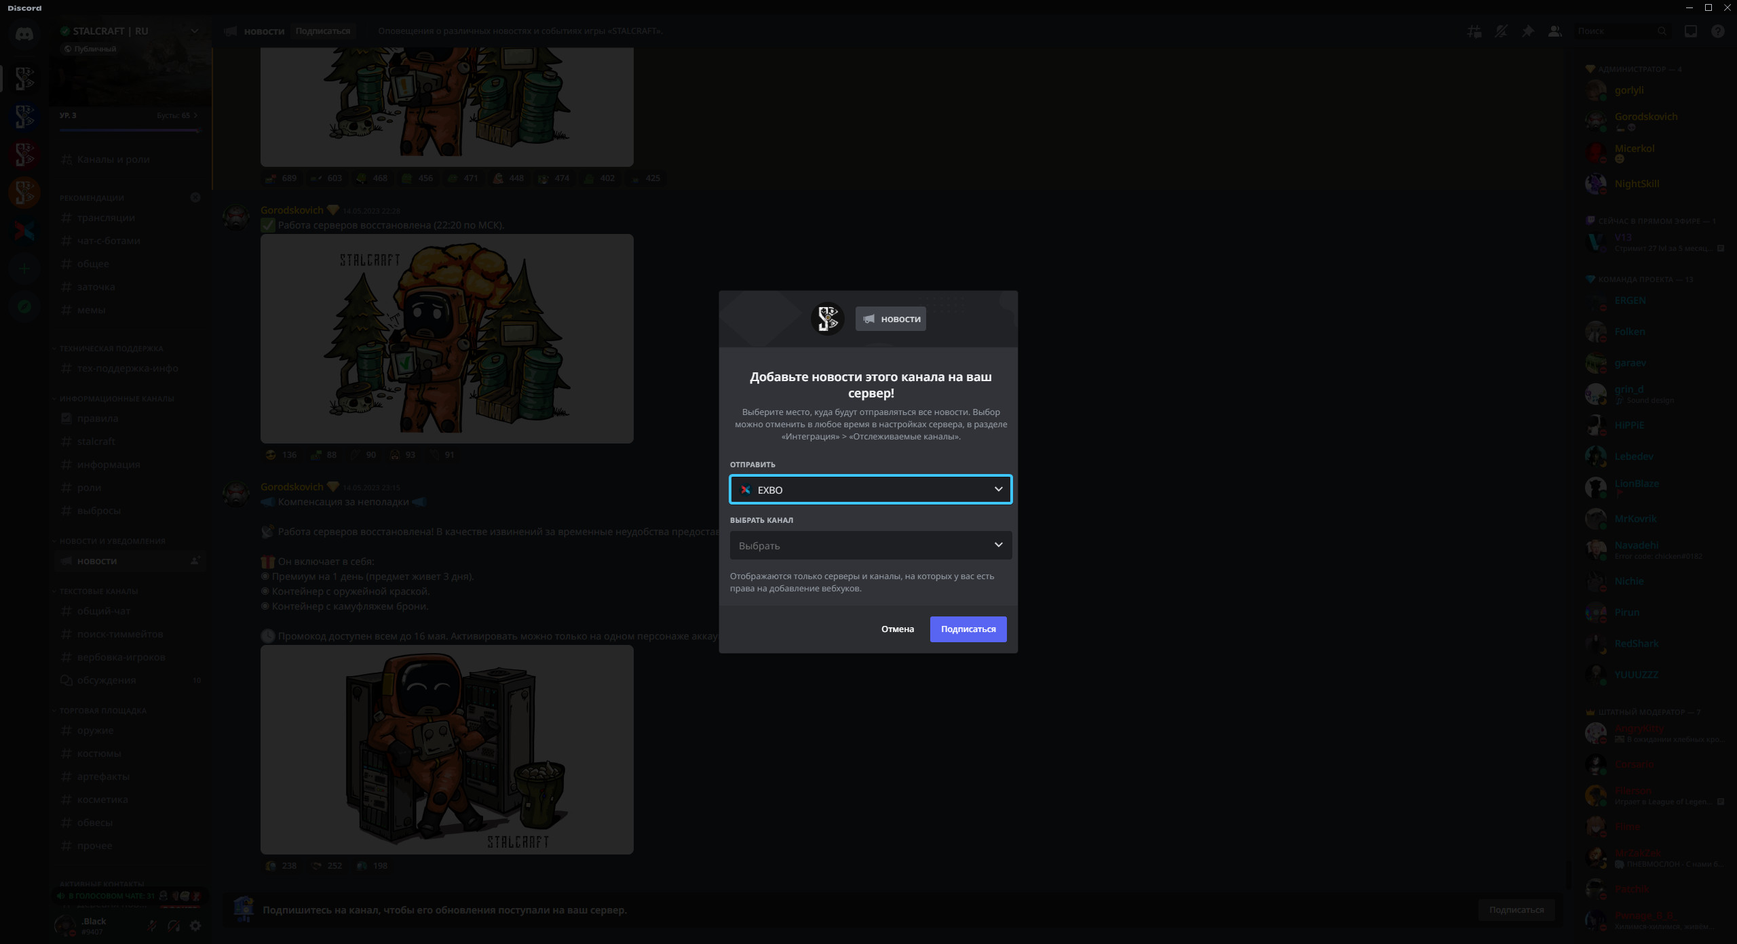Click Add a Server plus icon

coord(24,269)
